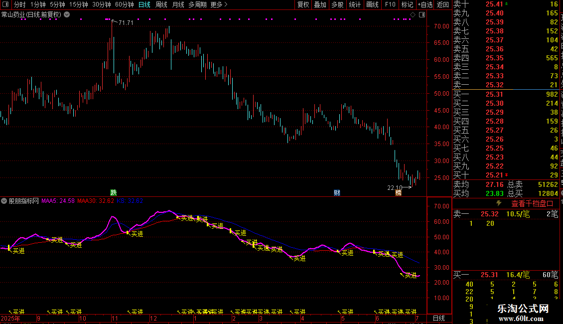This screenshot has height=324, width=563.
Task: Select the 买一 price 25.31 row
Action: [x=506, y=94]
